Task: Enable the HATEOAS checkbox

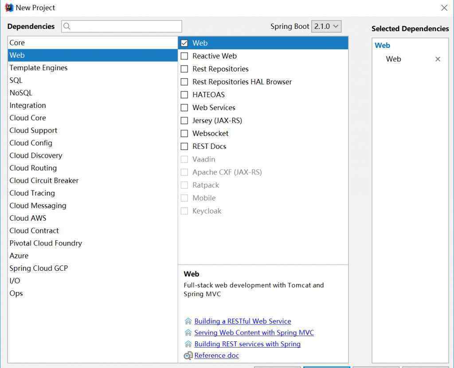Action: tap(184, 95)
